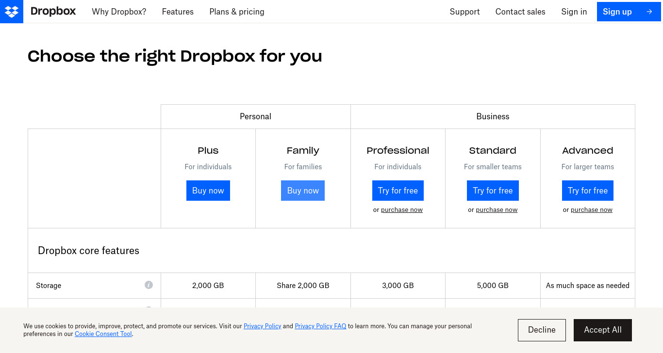Select the Business column header
This screenshot has width=663, height=353.
(493, 116)
